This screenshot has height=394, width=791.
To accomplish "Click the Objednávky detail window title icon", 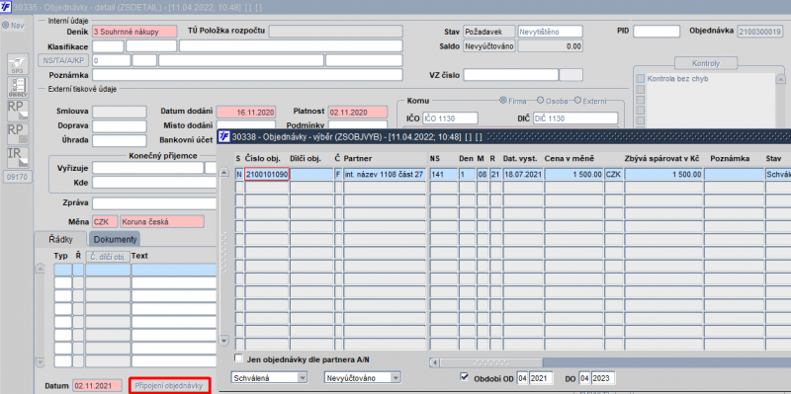I will coord(6,7).
